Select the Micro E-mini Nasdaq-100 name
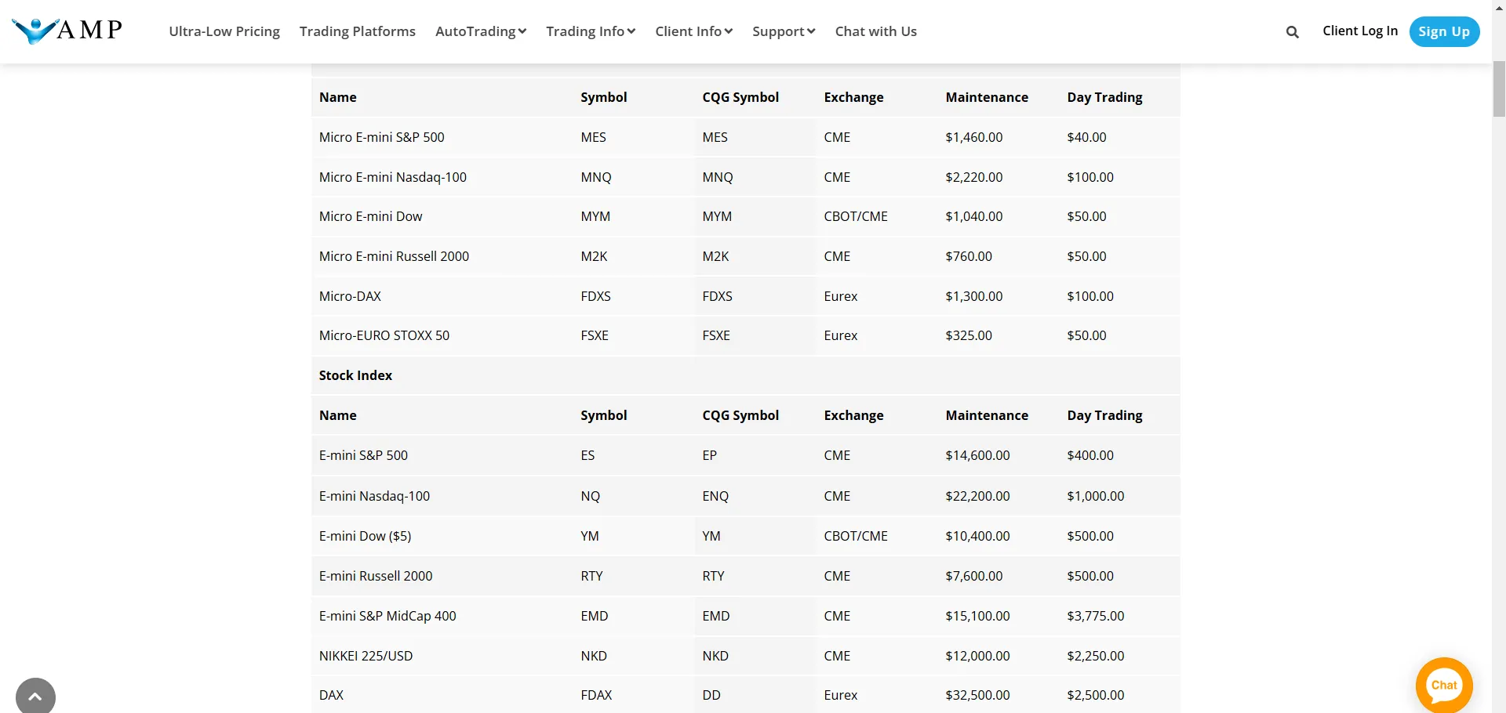The image size is (1506, 713). [393, 177]
